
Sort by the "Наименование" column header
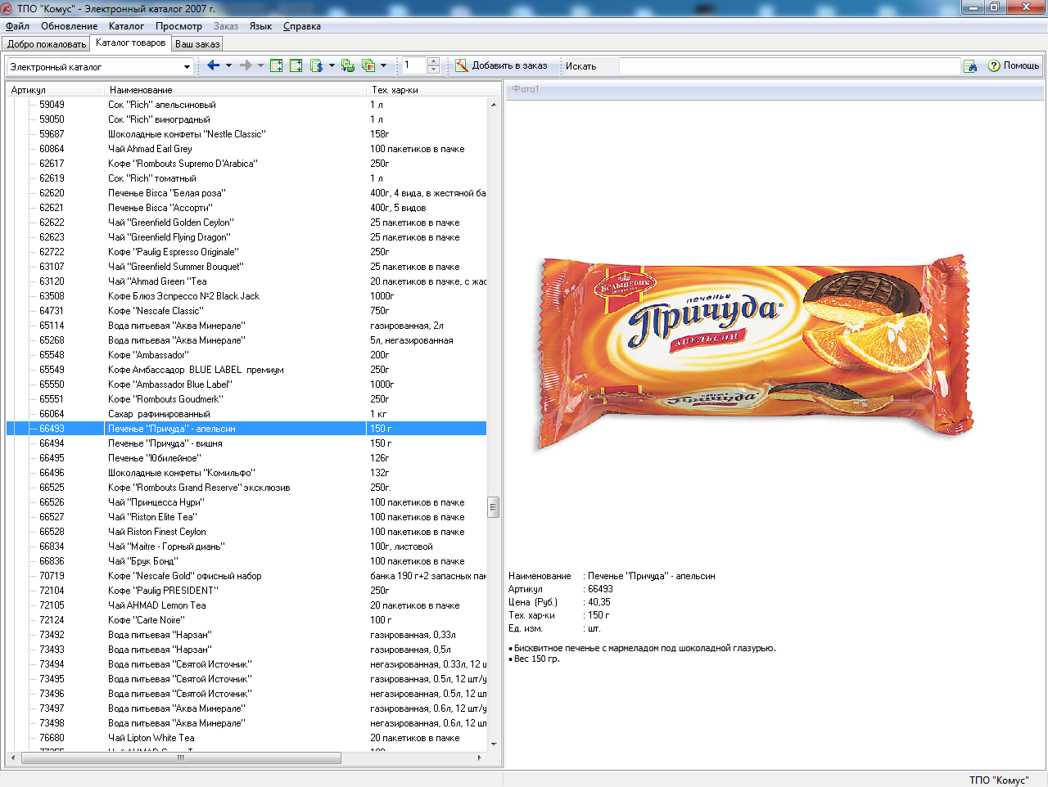pos(235,90)
